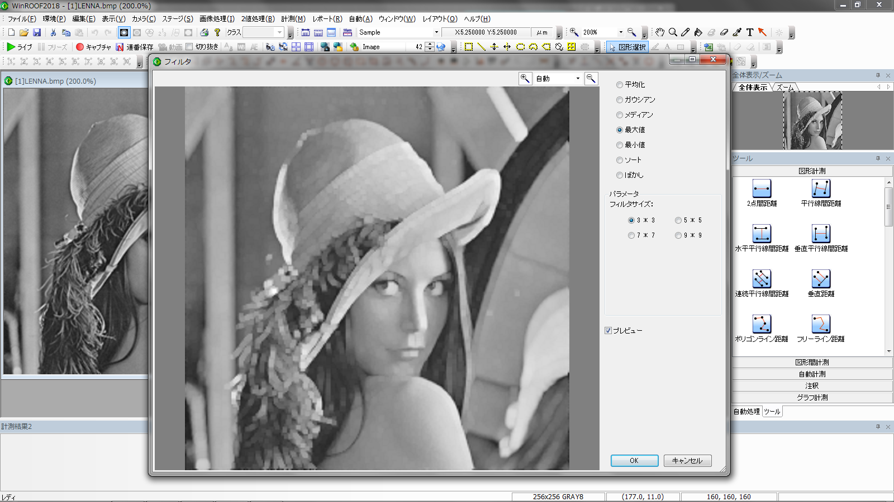Open the 2点間距離 measurement tool
This screenshot has width=894, height=502.
tap(762, 193)
